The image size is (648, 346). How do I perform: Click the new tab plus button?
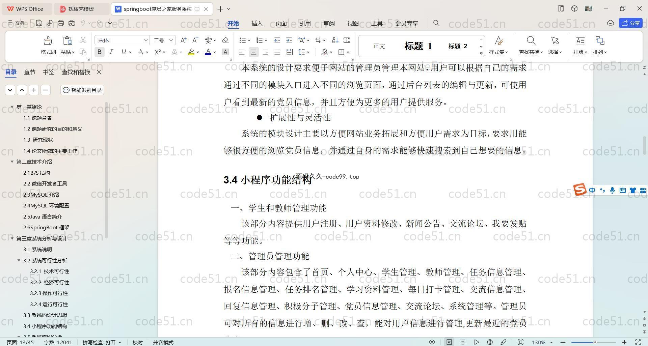(x=220, y=9)
